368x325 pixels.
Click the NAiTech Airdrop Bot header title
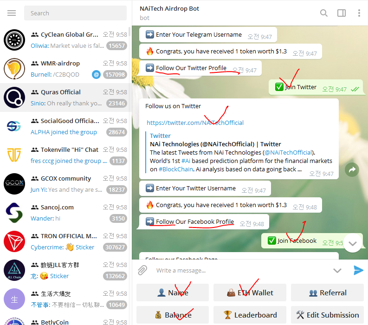coord(169,9)
